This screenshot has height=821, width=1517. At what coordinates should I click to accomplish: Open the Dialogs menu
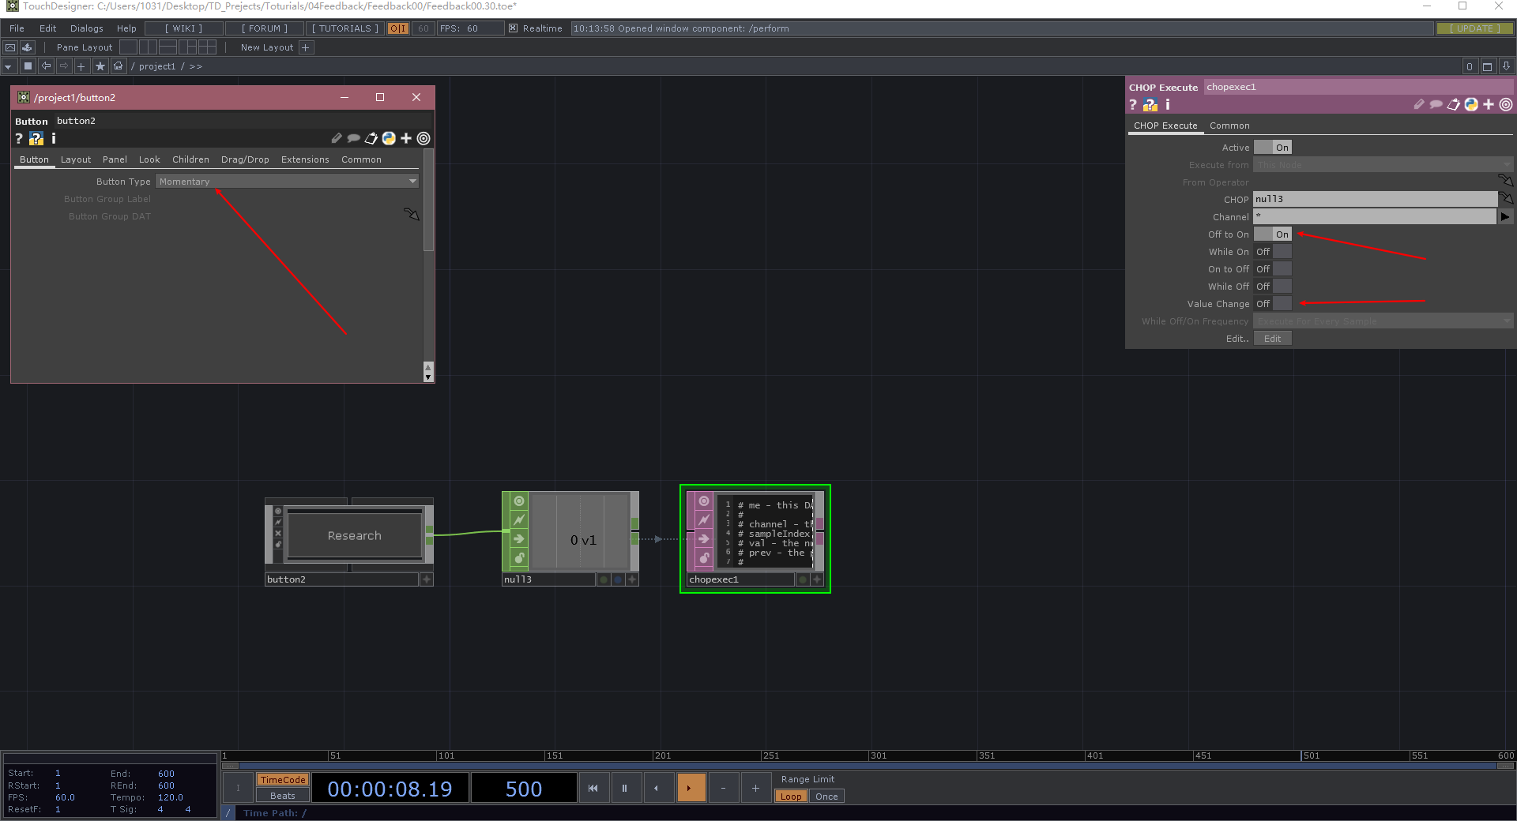(86, 28)
